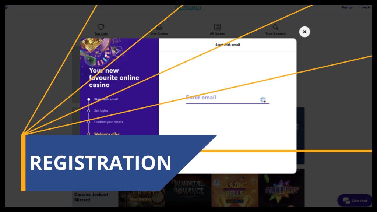377x212 pixels.
Task: Select the 'Confirm your details' step
Action: 109,122
